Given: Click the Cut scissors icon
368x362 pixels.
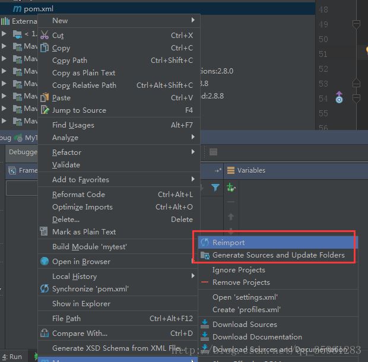Looking at the screenshot, I should tap(45, 36).
